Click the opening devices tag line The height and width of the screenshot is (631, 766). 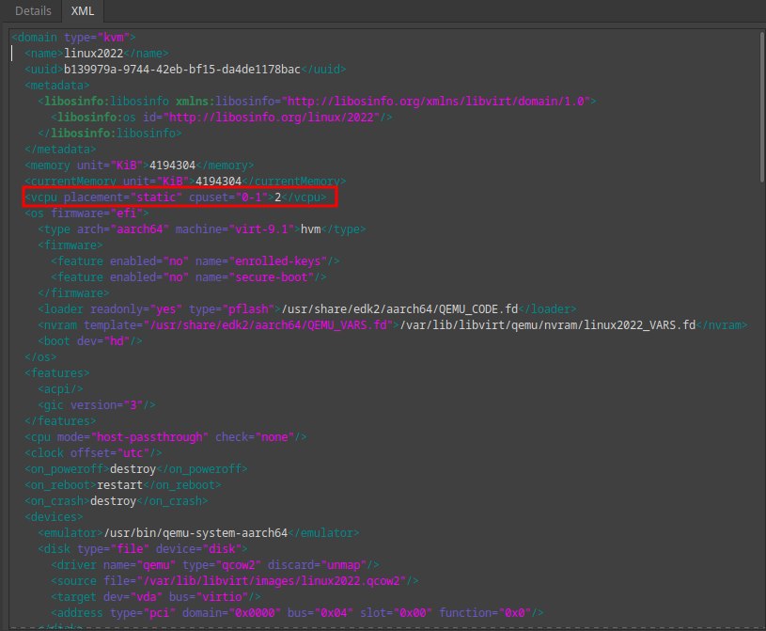point(54,517)
